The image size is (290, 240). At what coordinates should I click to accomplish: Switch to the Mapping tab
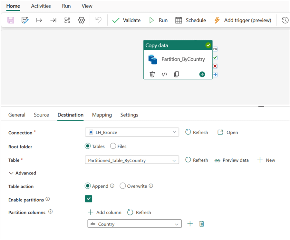[102, 115]
